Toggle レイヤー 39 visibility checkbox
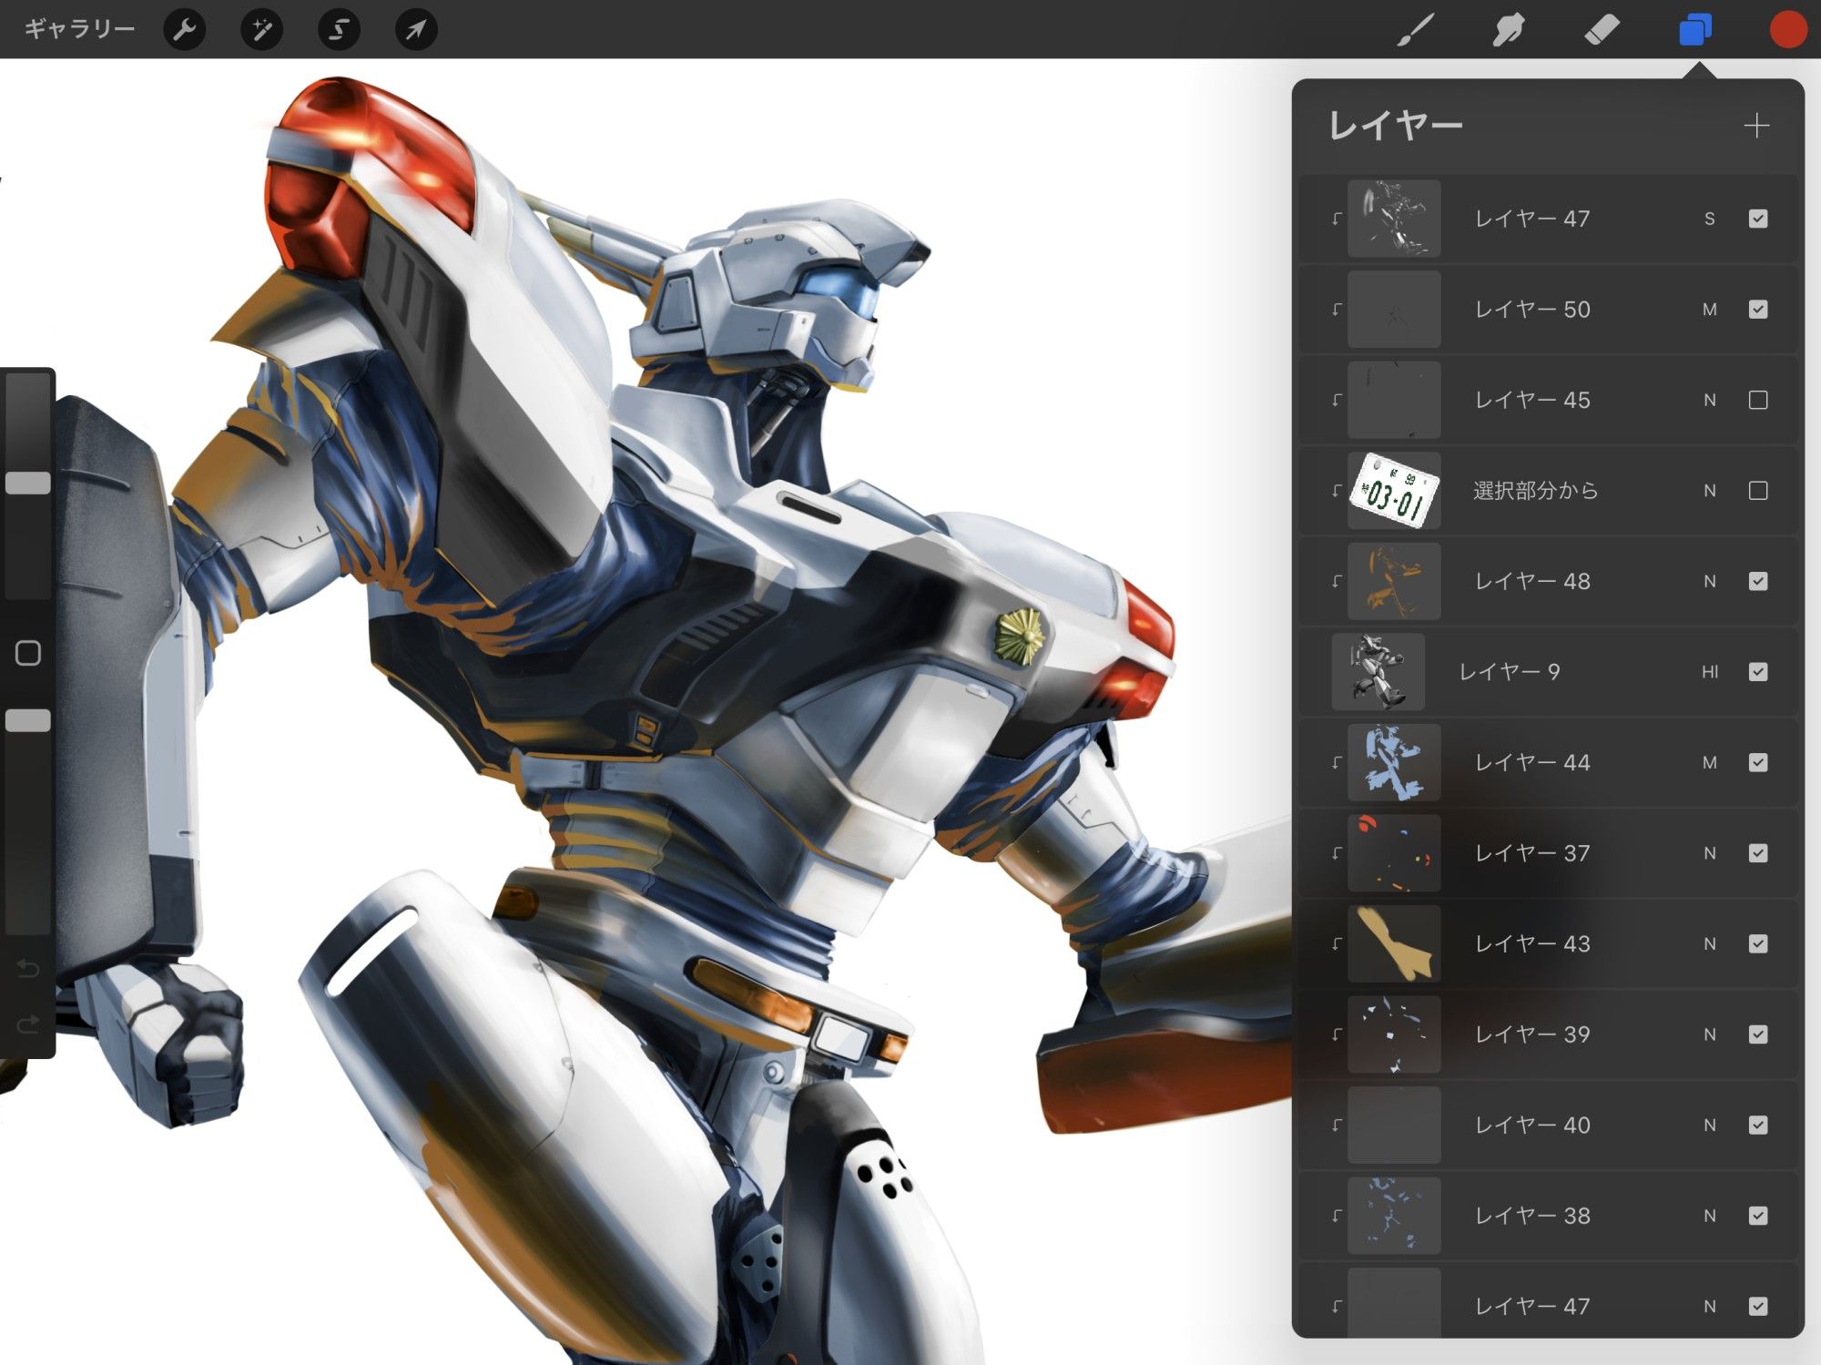This screenshot has height=1365, width=1821. click(1758, 1034)
